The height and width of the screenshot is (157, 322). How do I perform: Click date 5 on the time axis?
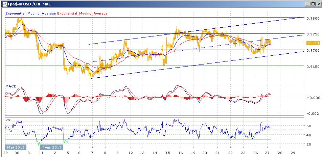click(67, 153)
